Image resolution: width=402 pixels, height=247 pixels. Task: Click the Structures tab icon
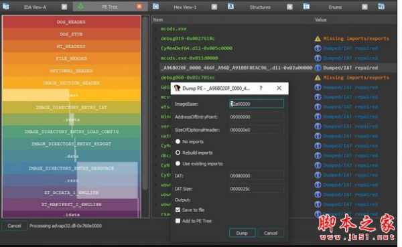pyautogui.click(x=230, y=7)
